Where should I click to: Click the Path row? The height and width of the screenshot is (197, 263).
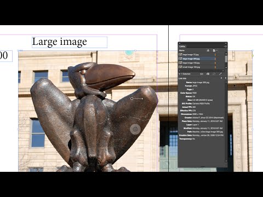tap(205, 132)
